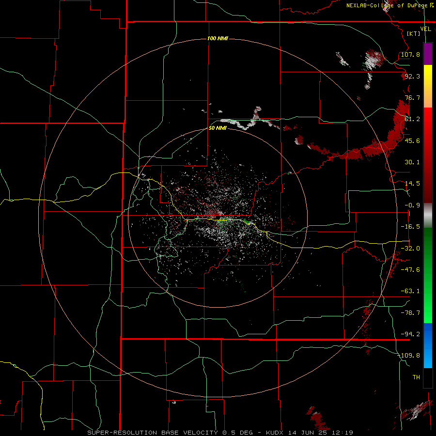Click the -78.7 legend value

(410, 313)
